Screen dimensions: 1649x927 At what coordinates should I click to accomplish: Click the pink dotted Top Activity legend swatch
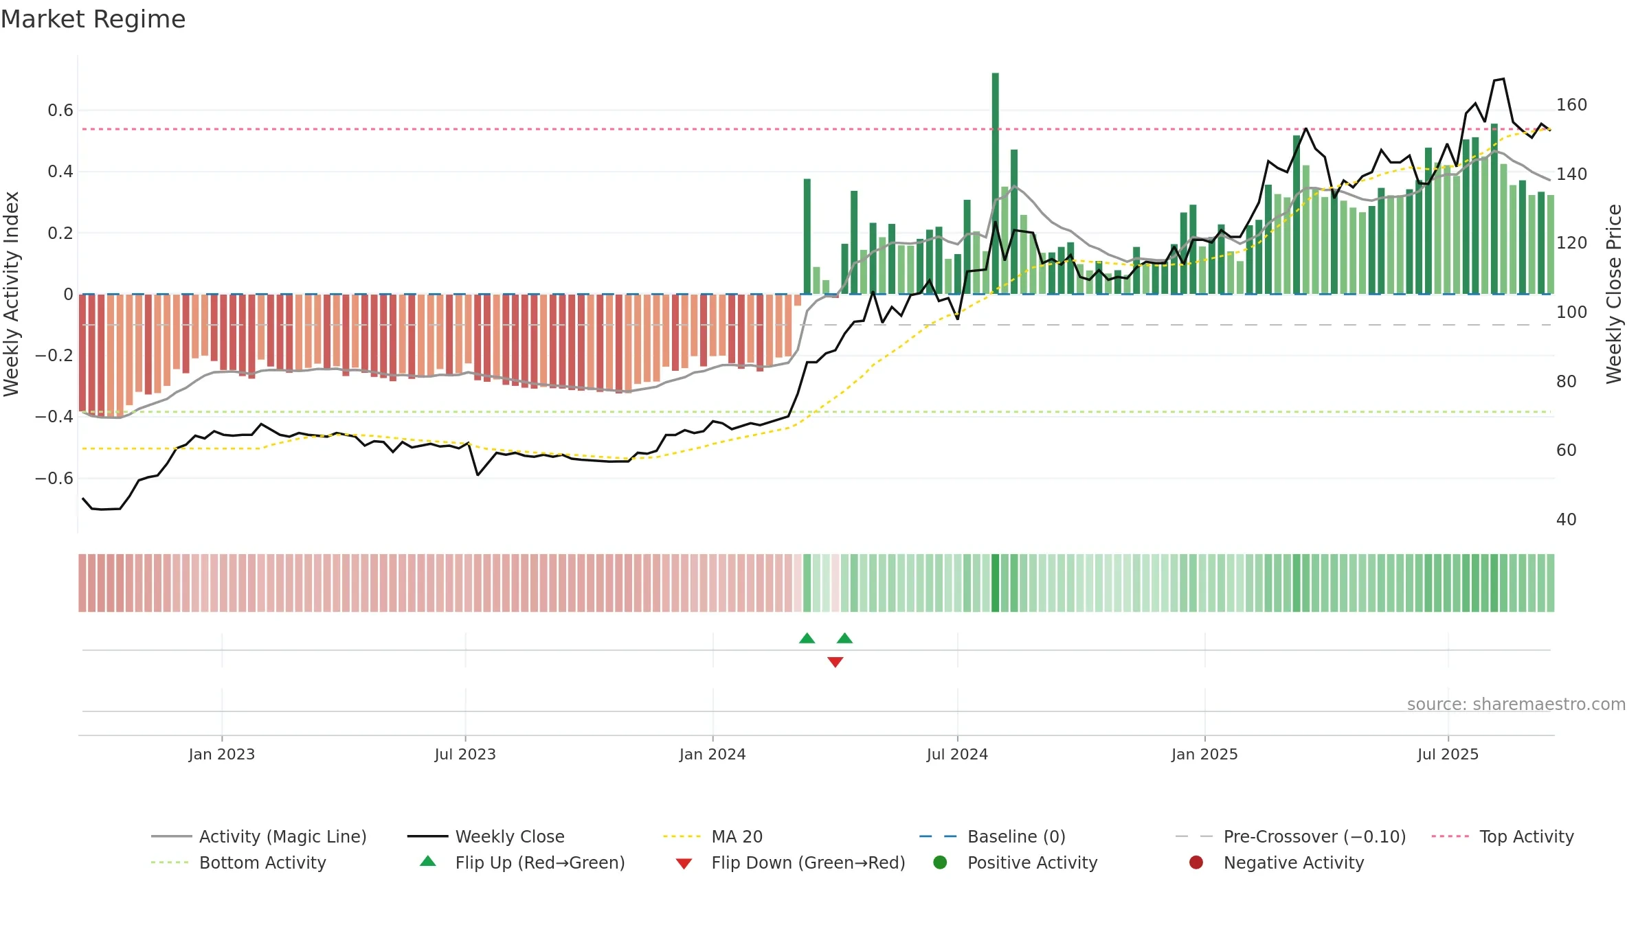pyautogui.click(x=1450, y=836)
